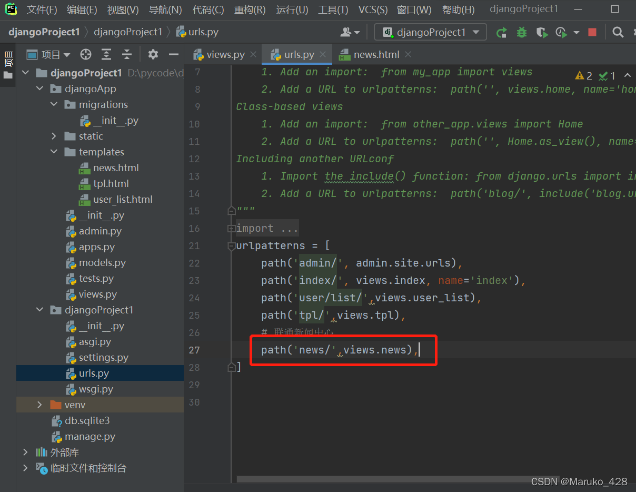Select settings.py in project tree
636x492 pixels.
click(x=103, y=357)
